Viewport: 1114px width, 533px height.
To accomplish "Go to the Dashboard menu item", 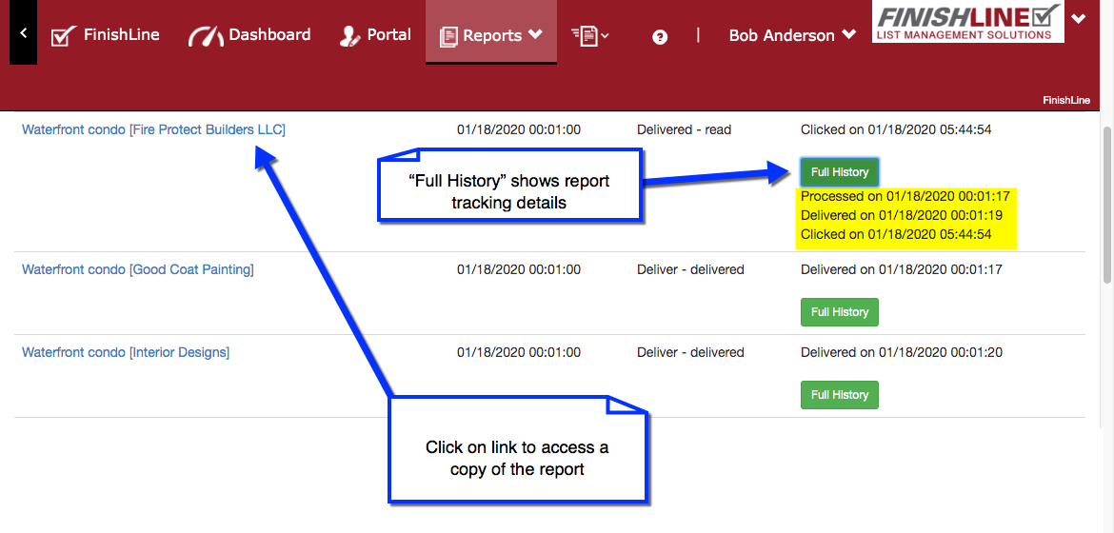I will 269,34.
